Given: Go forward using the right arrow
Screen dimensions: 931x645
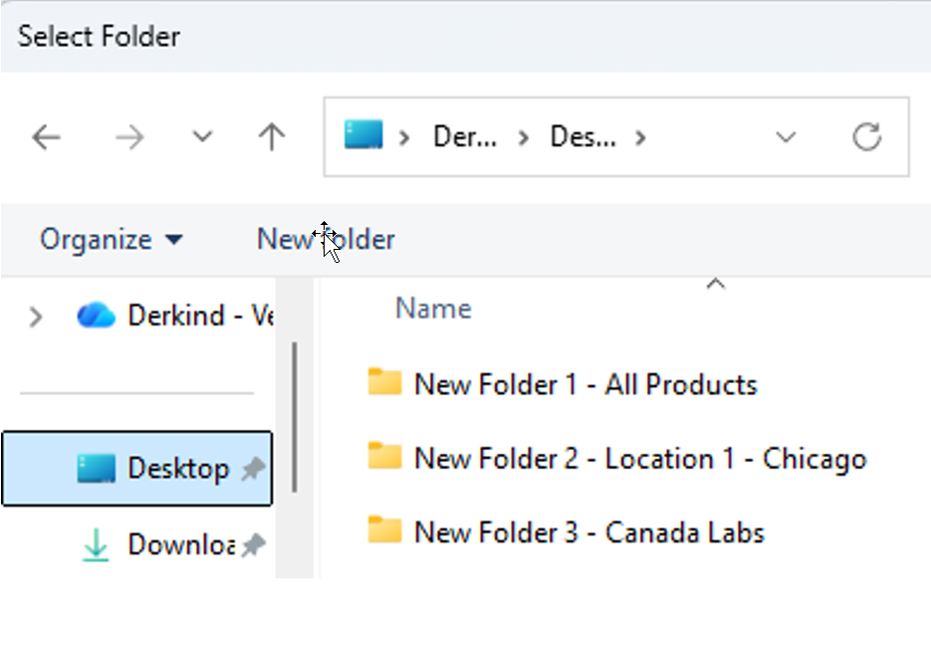Looking at the screenshot, I should coord(129,137).
